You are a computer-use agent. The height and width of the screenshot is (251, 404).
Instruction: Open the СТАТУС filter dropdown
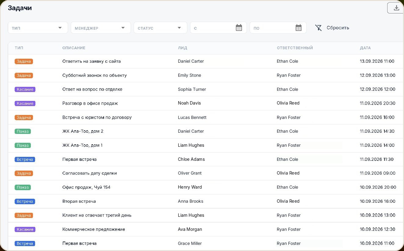point(160,28)
